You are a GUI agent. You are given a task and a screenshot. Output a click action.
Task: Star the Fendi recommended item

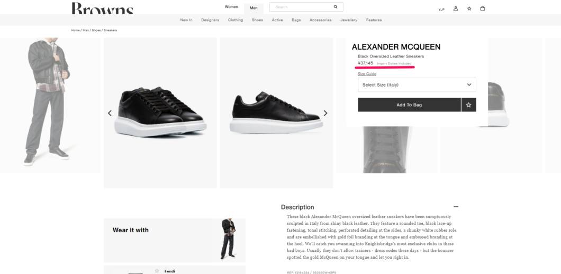157,271
